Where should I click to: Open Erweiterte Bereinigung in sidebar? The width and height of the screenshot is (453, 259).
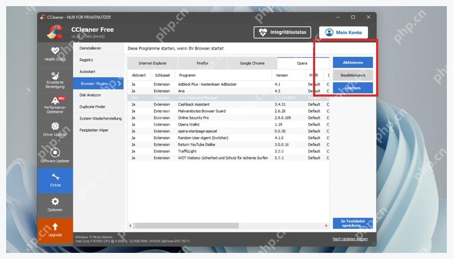point(55,80)
